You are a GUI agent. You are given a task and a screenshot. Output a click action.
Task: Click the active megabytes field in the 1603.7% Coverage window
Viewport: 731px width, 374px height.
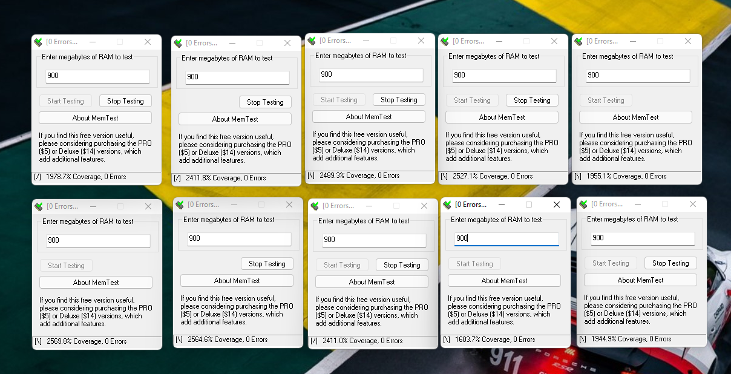506,239
